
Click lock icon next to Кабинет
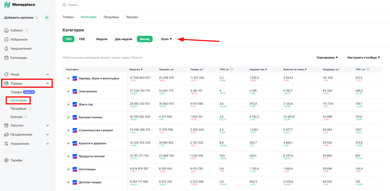27,30
